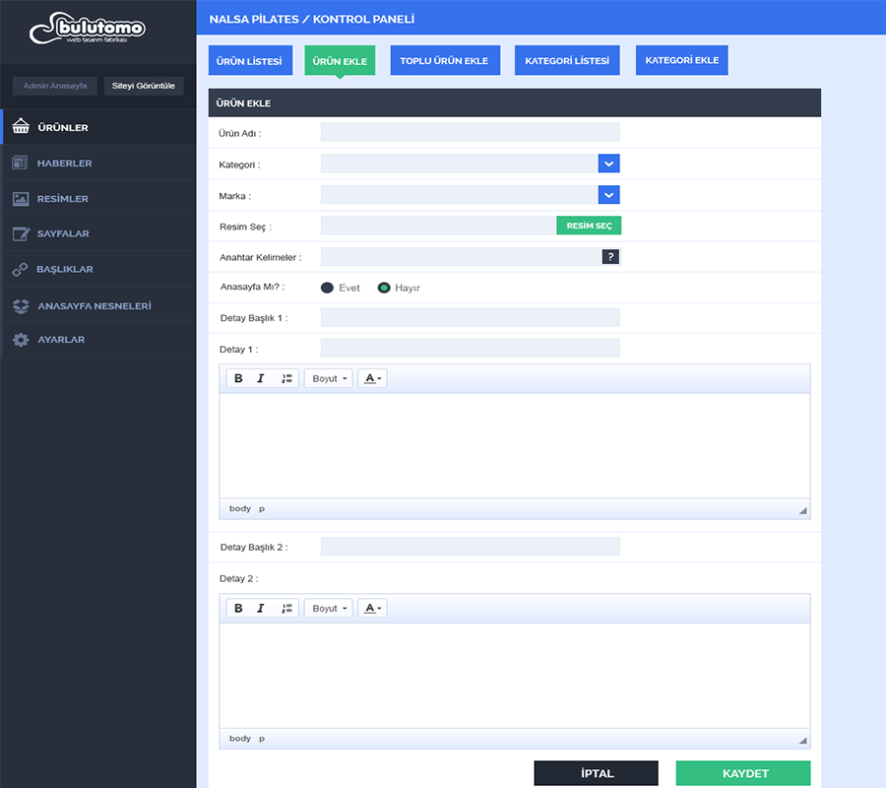
Task: Open HABERLER in the sidebar
Action: 98,163
